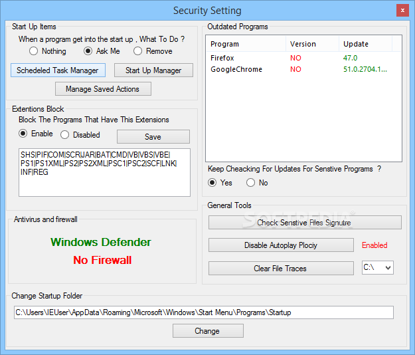Click the Update column header
The image size is (415, 355).
pyautogui.click(x=365, y=44)
